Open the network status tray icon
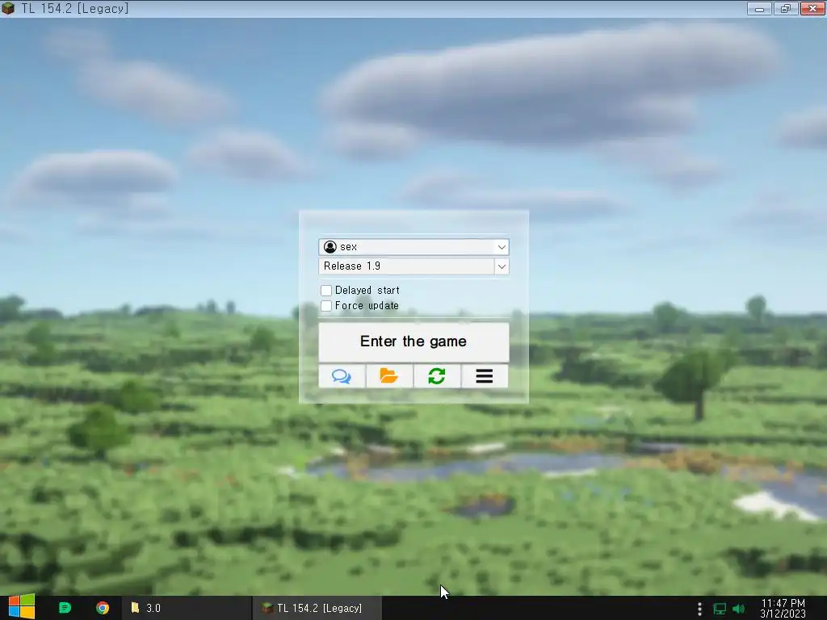 click(x=720, y=609)
